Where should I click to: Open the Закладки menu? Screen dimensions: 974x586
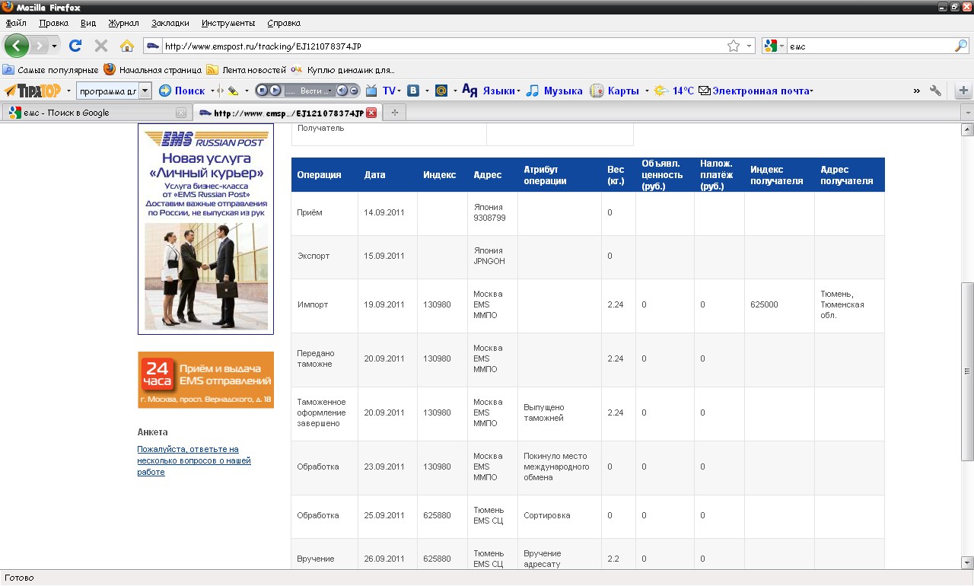(170, 23)
